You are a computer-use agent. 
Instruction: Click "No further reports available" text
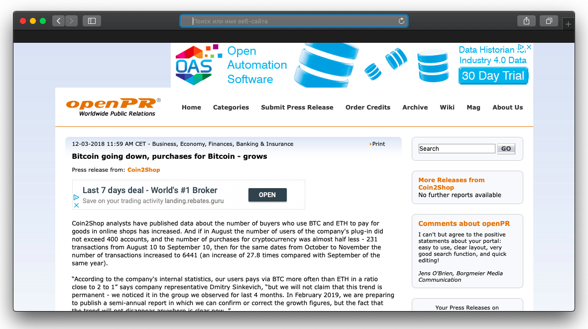(x=460, y=195)
